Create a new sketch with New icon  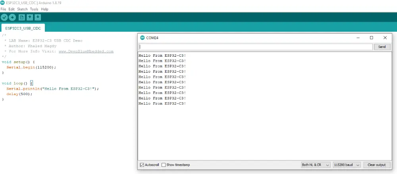coord(22,17)
